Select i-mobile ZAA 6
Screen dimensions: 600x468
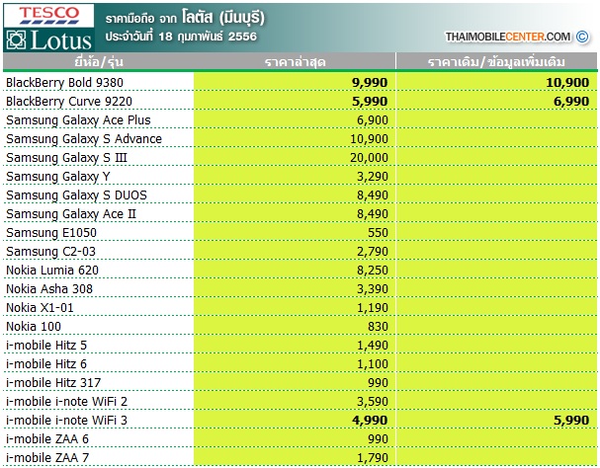(47, 438)
